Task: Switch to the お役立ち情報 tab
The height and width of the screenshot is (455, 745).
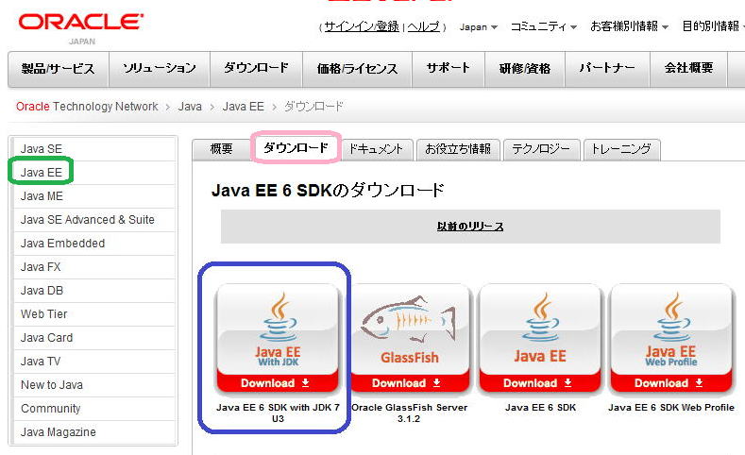Action: 458,149
